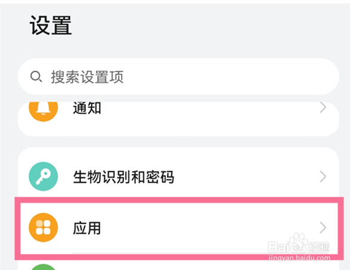Screen dimensions: 350x270
Task: Click the jingyan.baidu.com watermark link
Action: pos(299,257)
